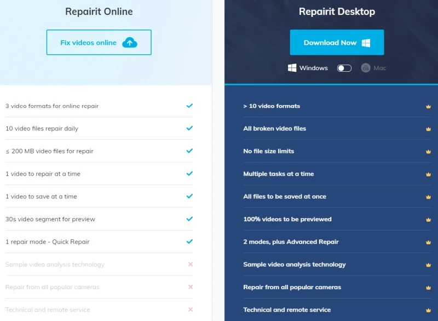Select the 'Repairit Desktop' column header
Image resolution: width=438 pixels, height=321 pixels.
coord(337,12)
